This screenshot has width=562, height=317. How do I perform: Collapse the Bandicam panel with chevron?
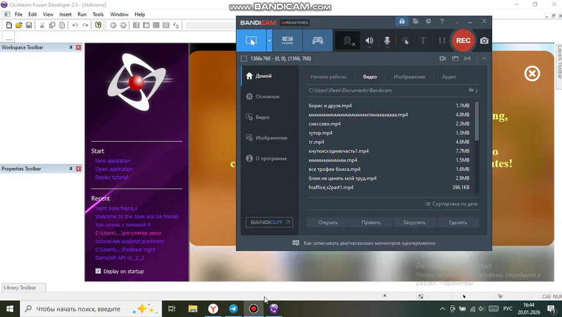484,59
